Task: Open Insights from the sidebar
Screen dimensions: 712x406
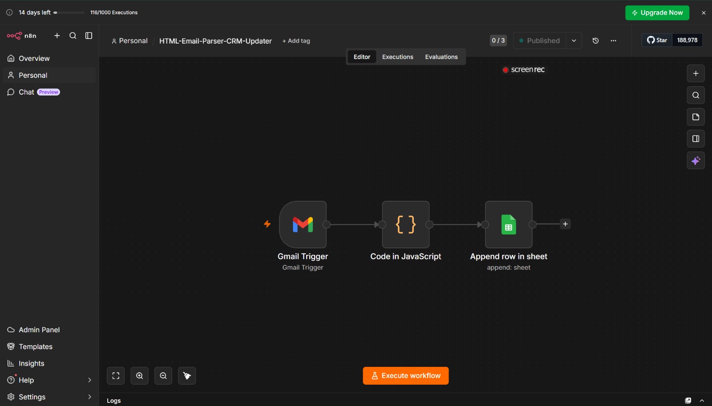Action: pos(49,363)
